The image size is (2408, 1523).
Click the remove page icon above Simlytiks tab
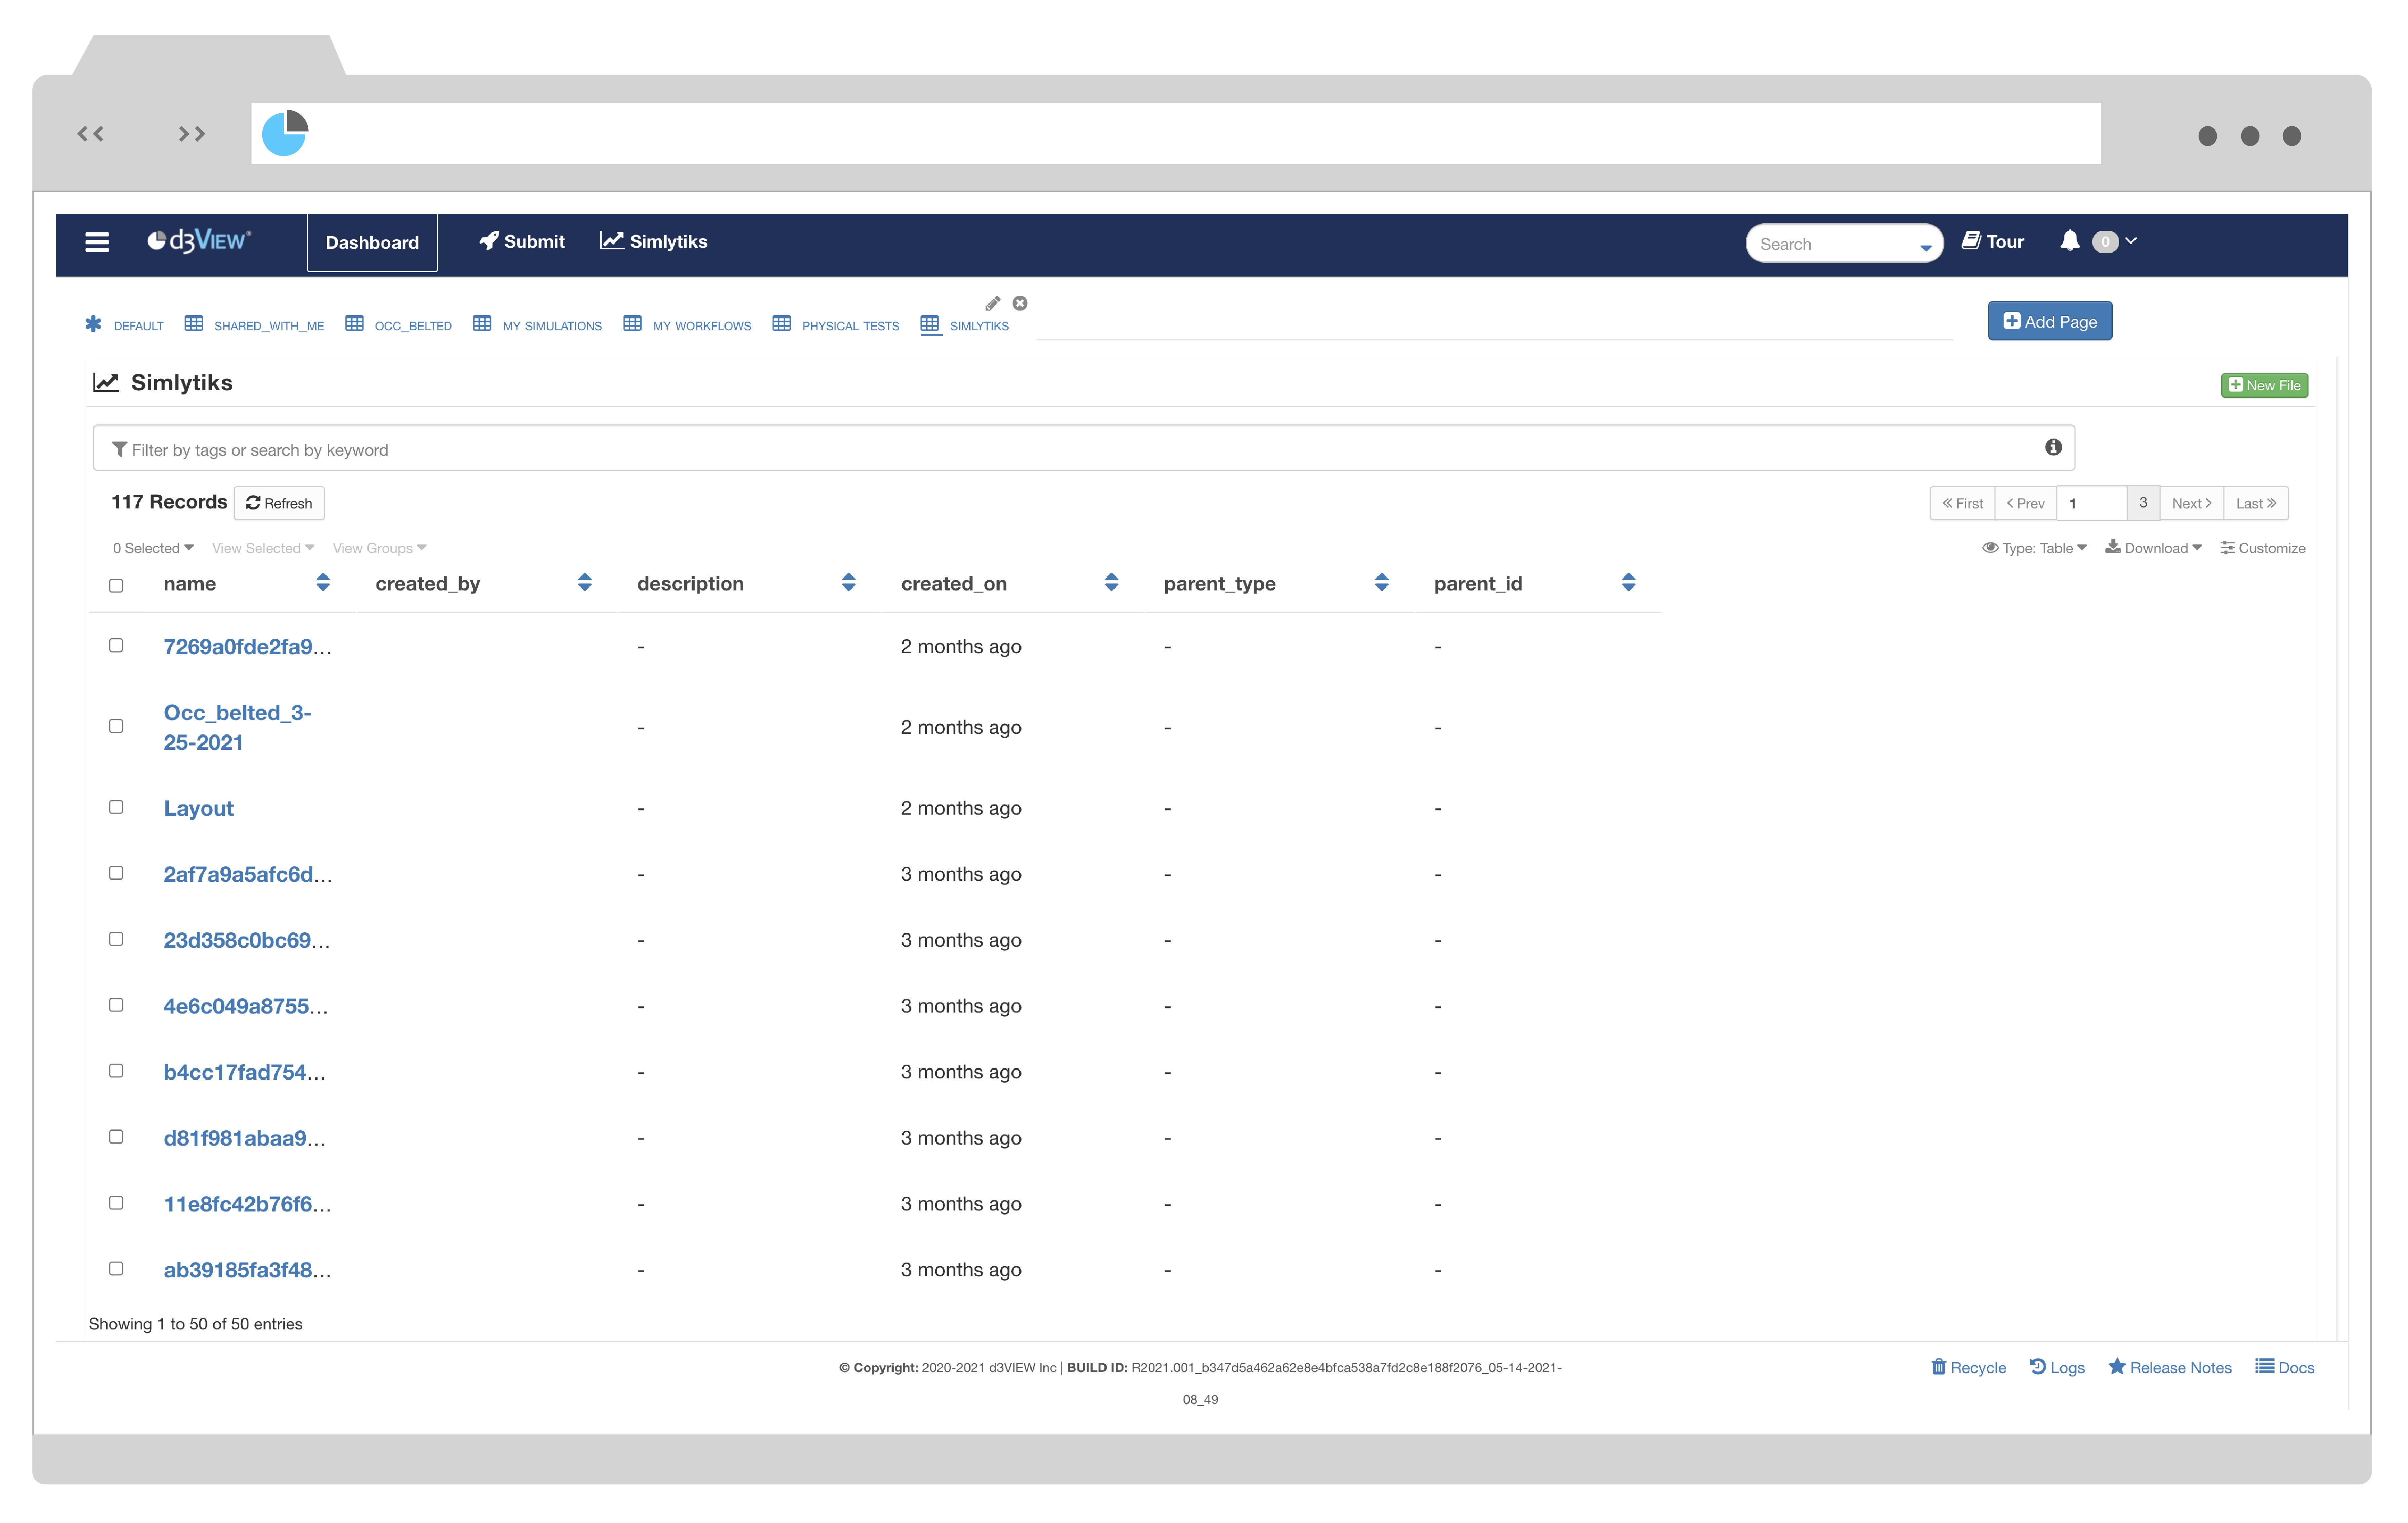coord(1020,303)
